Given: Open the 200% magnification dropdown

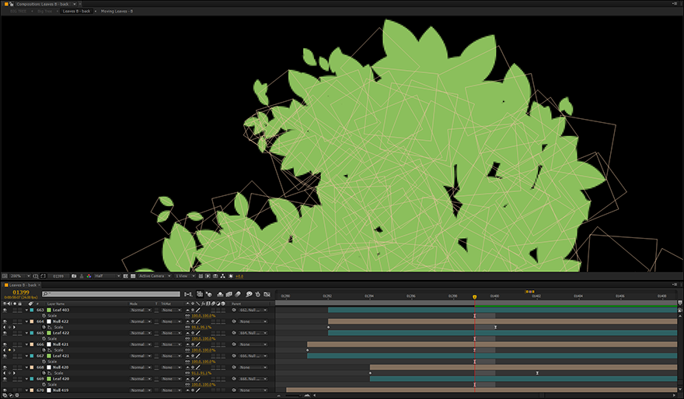Looking at the screenshot, I should coord(20,276).
